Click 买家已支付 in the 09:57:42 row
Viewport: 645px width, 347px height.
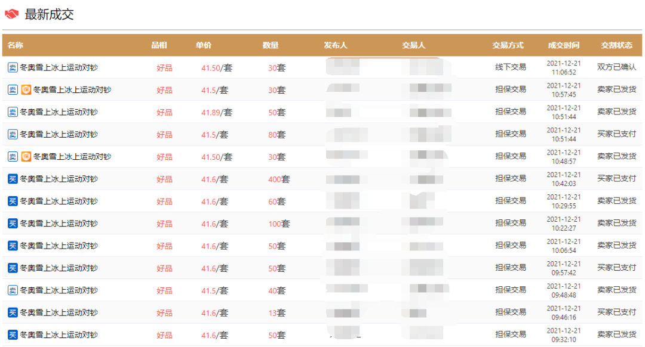(x=616, y=267)
